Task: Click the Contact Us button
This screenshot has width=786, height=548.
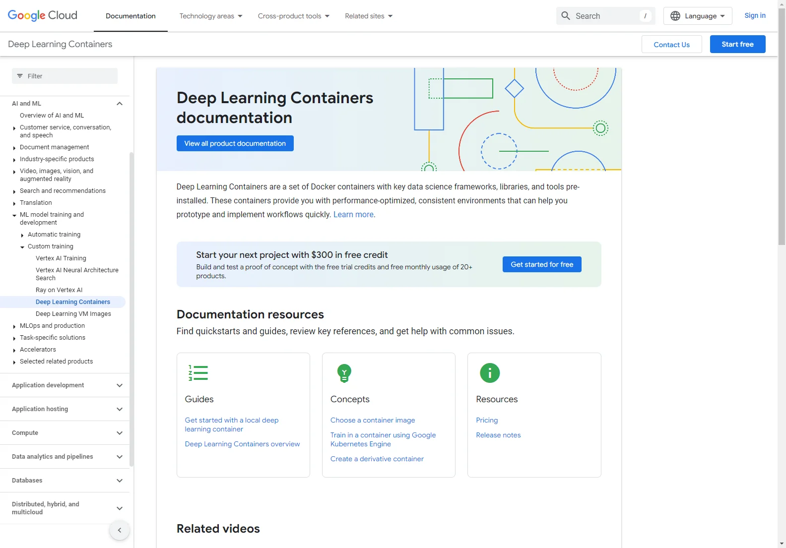Action: (671, 44)
